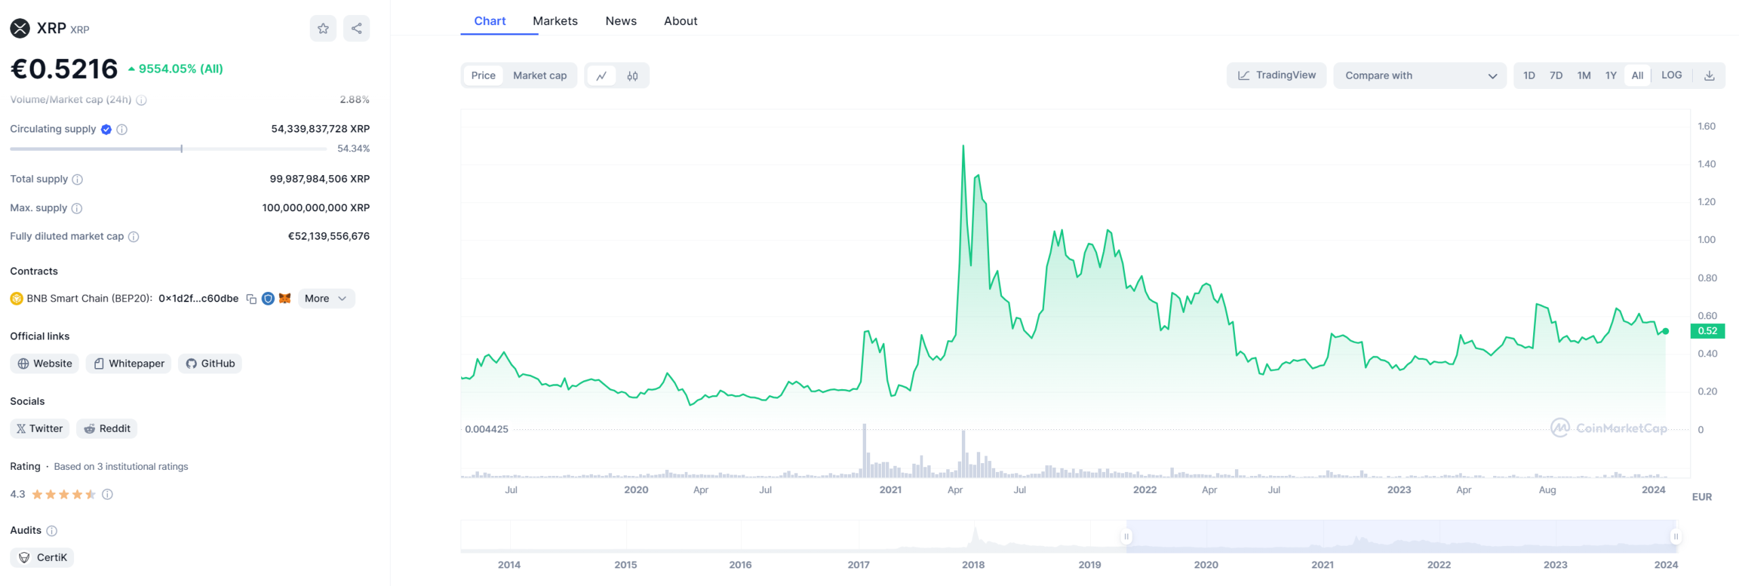This screenshot has width=1739, height=586.
Task: Switch to the News tab
Action: 621,21
